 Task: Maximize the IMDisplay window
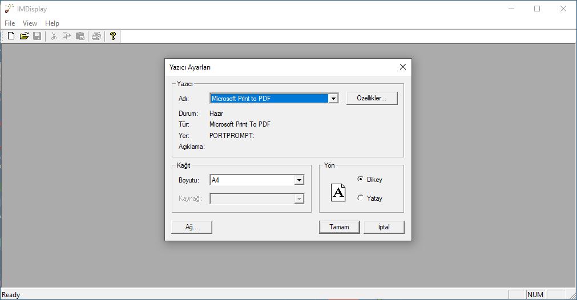pyautogui.click(x=537, y=9)
